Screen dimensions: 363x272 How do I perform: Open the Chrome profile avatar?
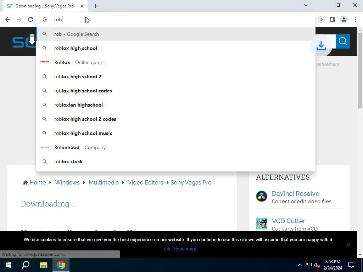[x=344, y=20]
